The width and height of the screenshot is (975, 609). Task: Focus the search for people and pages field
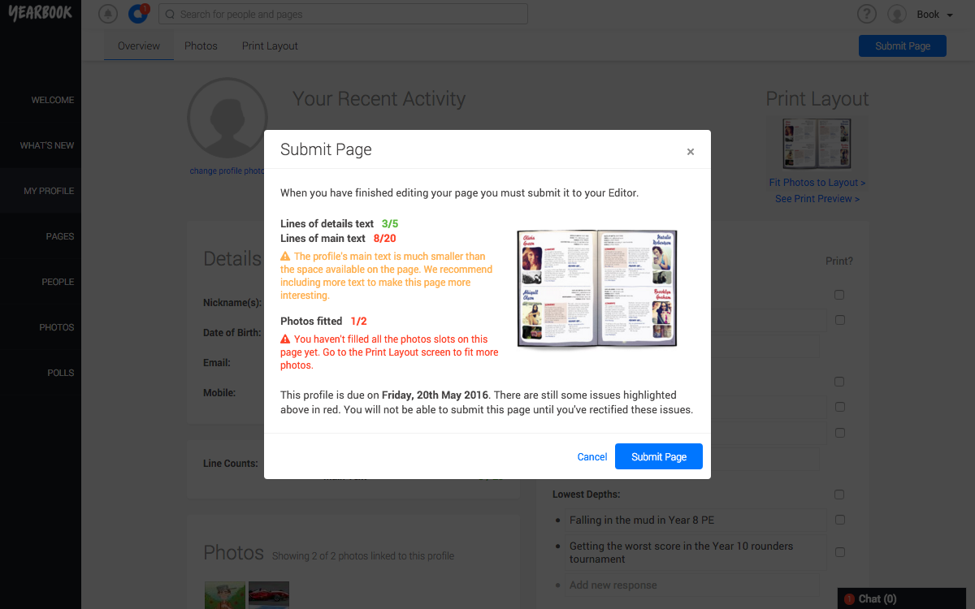(x=343, y=14)
